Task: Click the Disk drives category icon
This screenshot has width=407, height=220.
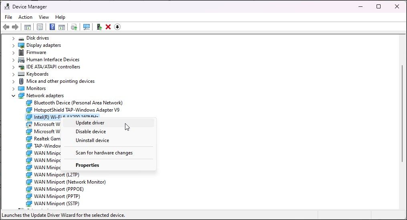Action: pos(21,38)
